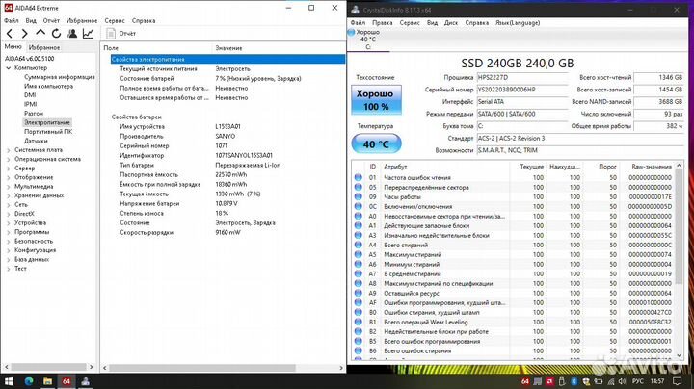
Task: Go up one level in AIDA64 toolbar
Action: [x=40, y=33]
